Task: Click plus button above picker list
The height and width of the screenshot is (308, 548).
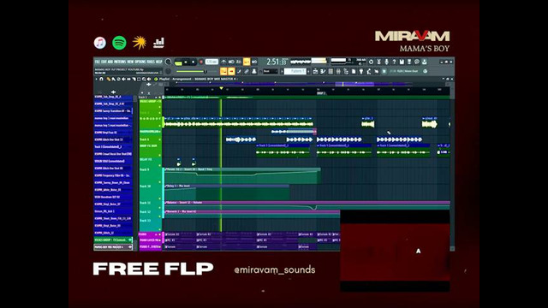Action: (113, 92)
